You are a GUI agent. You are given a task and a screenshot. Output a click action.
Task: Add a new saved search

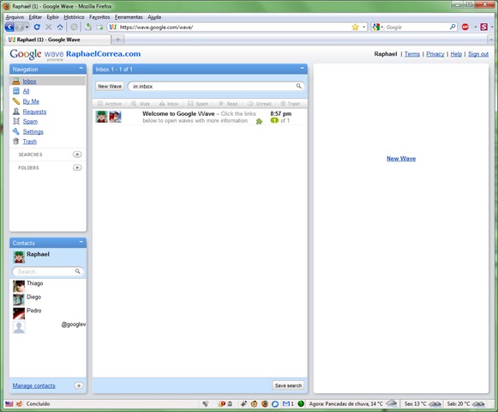point(77,154)
